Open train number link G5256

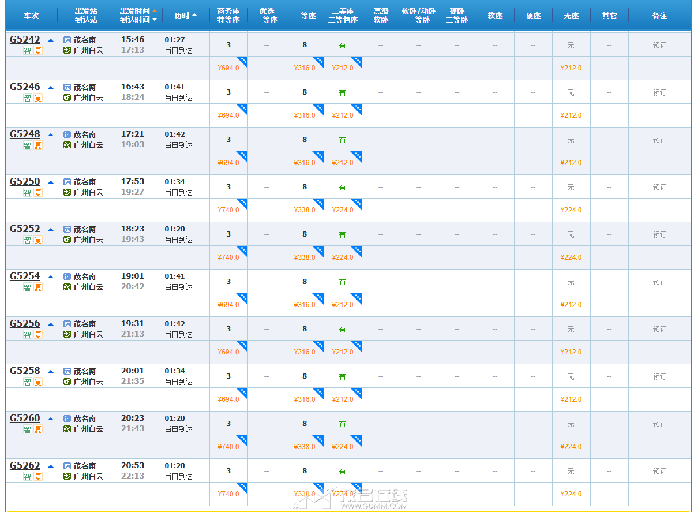point(25,323)
